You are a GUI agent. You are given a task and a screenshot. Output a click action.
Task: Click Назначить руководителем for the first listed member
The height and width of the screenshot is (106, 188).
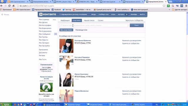point(132,41)
